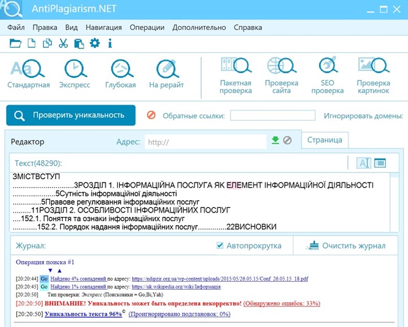Click the Тип проверки: Экспресс log line
Viewport: 408px width, 327px height.
click(105, 295)
